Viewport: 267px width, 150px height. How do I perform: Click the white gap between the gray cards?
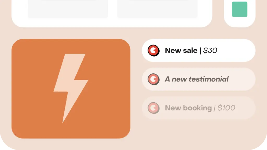tap(113, 9)
